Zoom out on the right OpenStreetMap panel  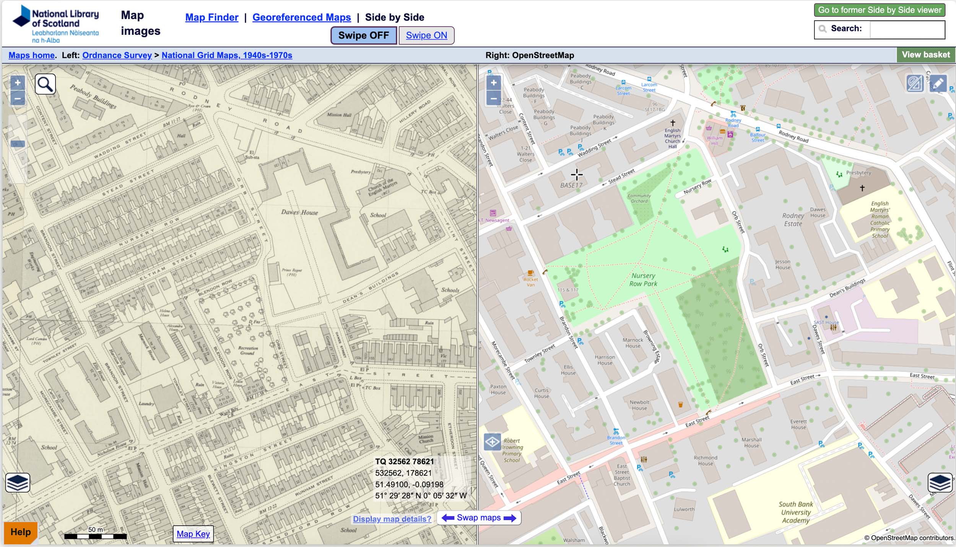click(x=494, y=99)
